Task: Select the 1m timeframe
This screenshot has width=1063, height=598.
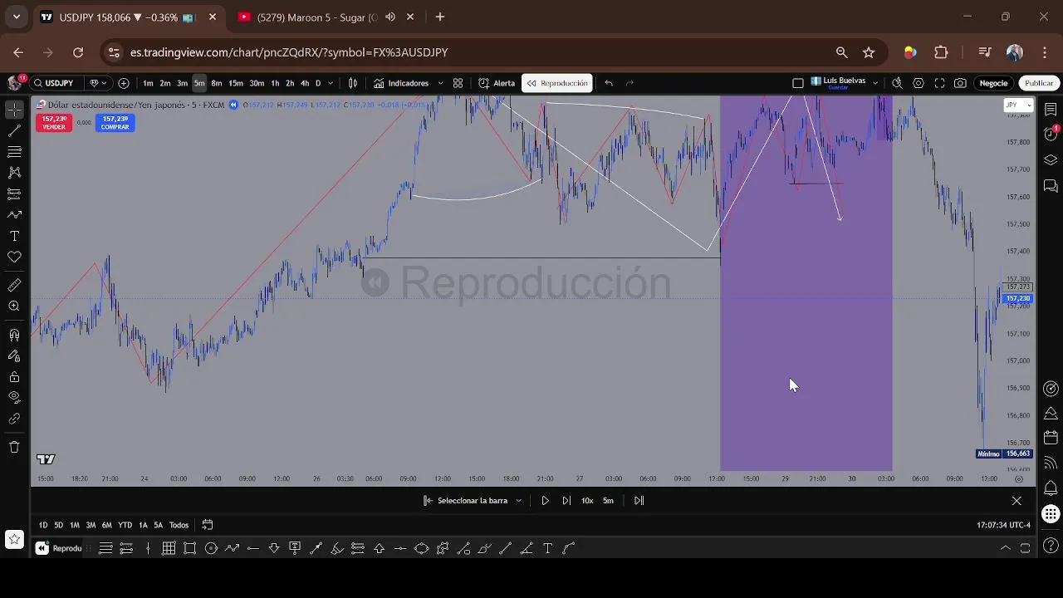Action: (x=148, y=83)
